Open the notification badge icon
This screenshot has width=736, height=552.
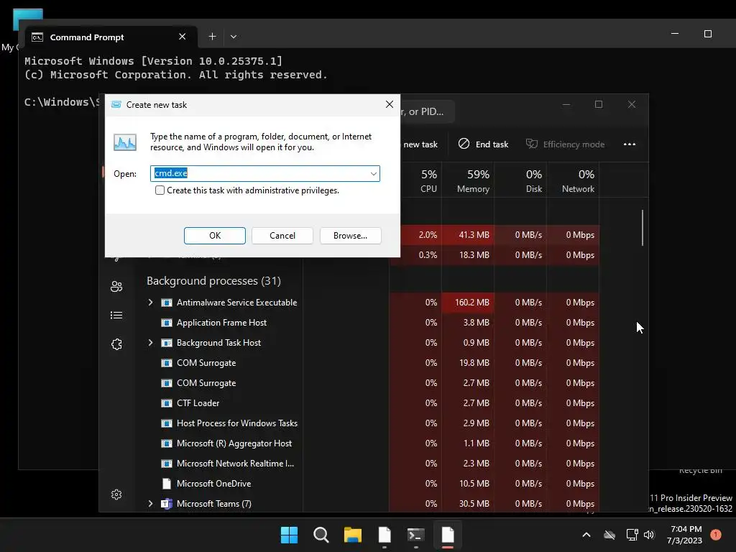(x=716, y=535)
